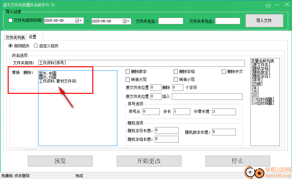Select [随机字符] in variable list

(x=261, y=76)
